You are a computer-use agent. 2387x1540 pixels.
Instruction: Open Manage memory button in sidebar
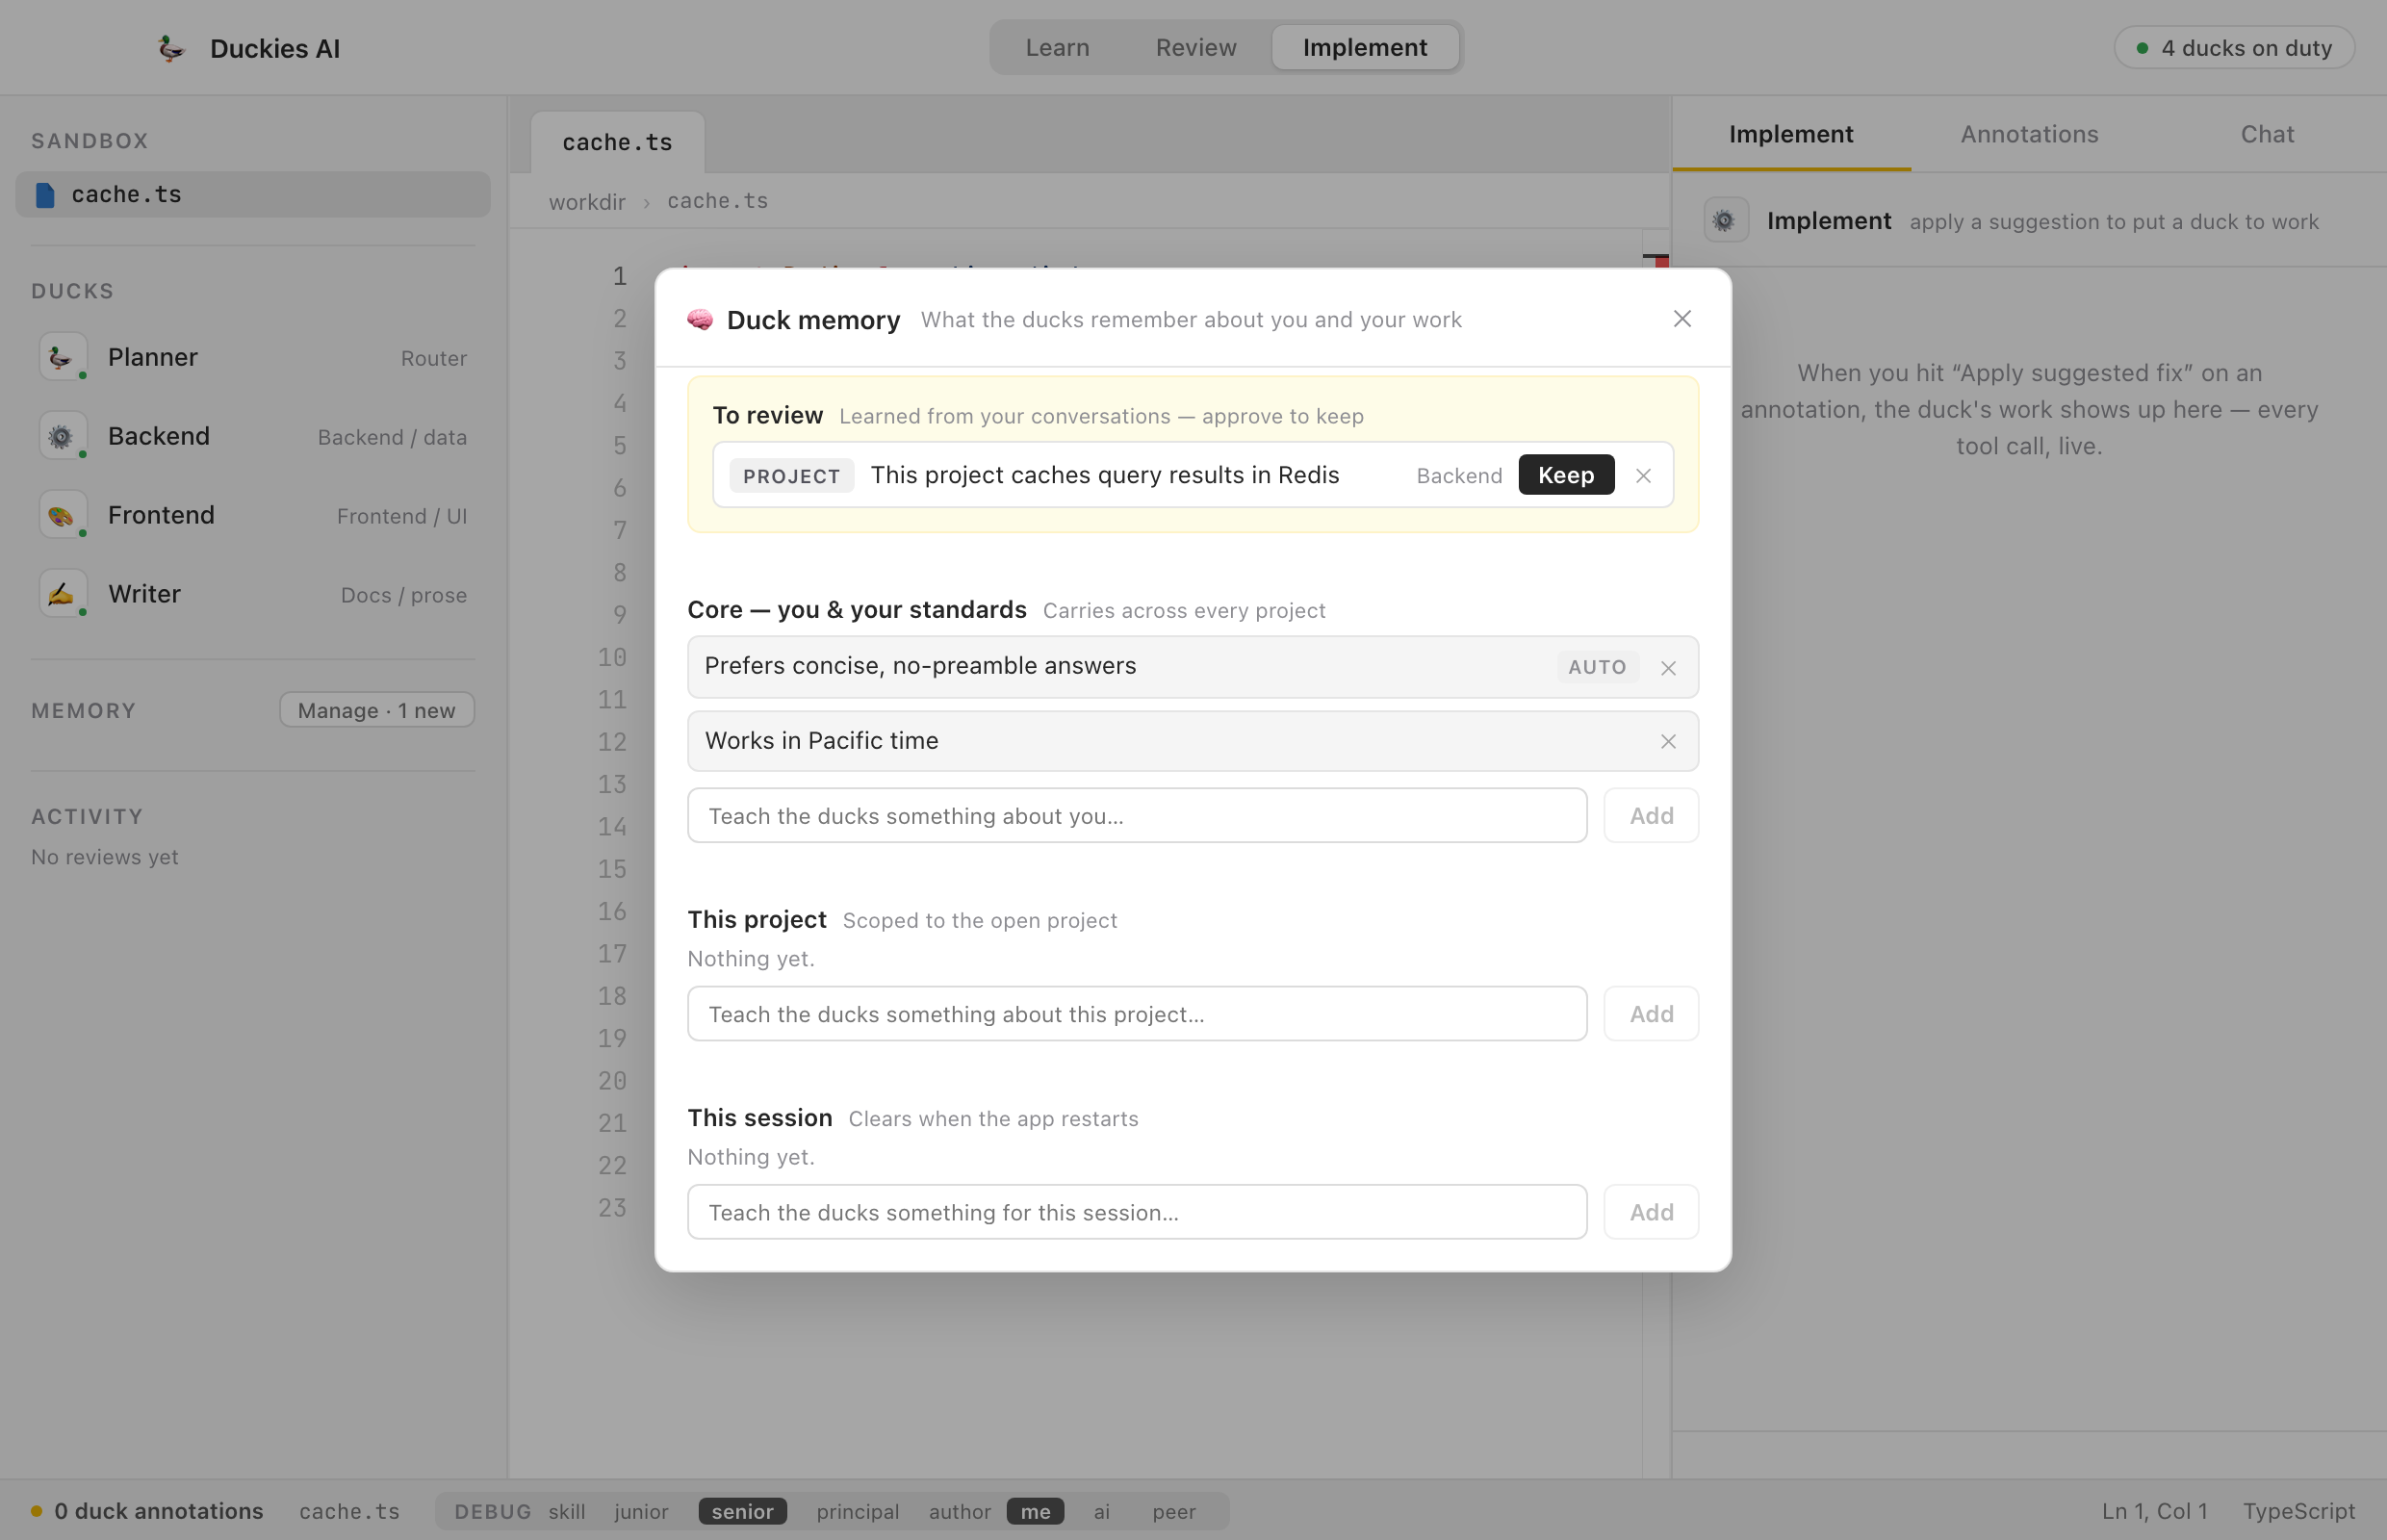point(376,710)
